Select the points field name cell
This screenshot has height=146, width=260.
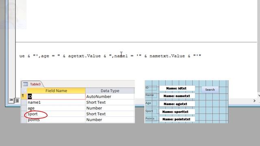[56, 120]
